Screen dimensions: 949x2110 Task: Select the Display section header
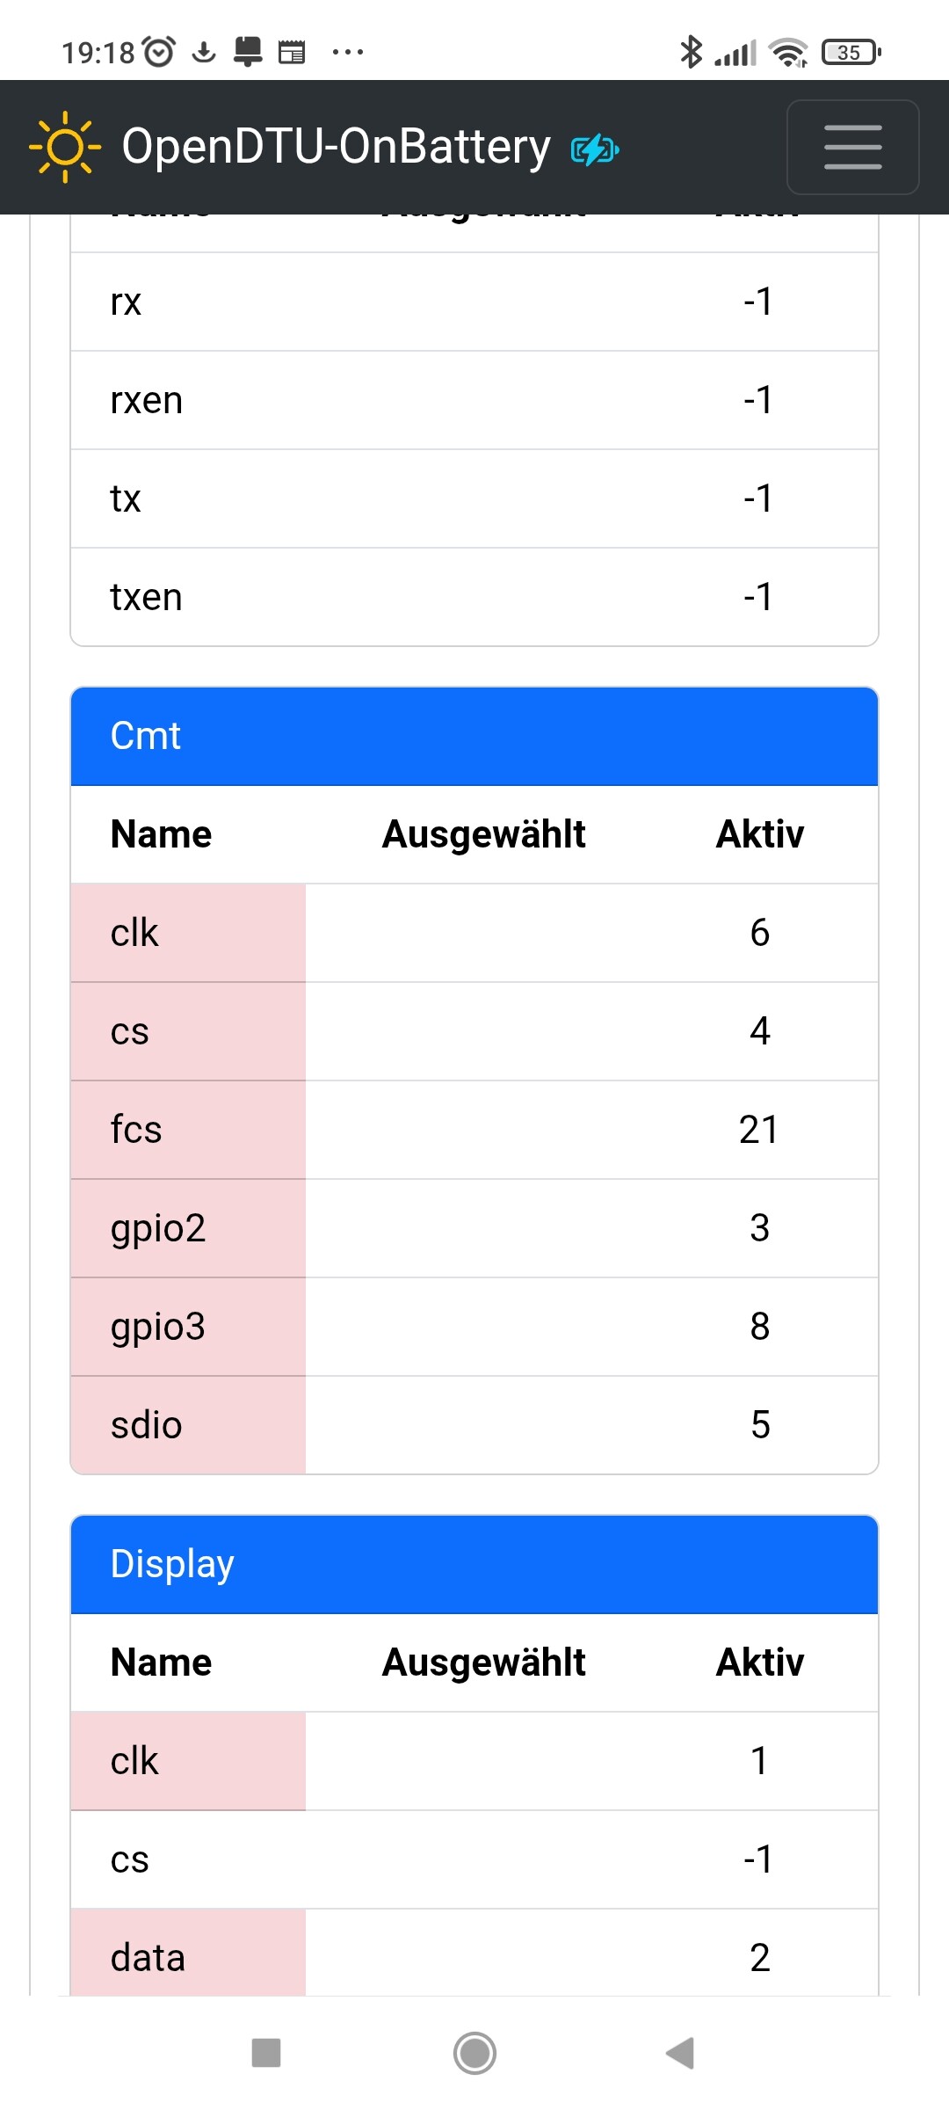474,1564
